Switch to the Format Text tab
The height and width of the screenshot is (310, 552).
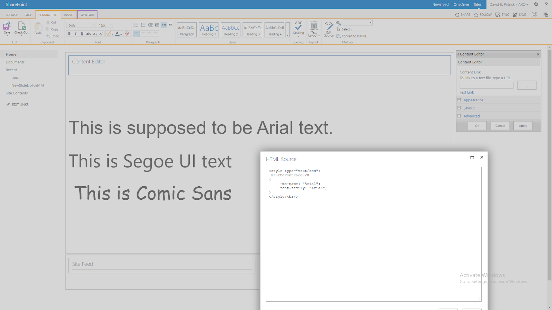tap(48, 15)
